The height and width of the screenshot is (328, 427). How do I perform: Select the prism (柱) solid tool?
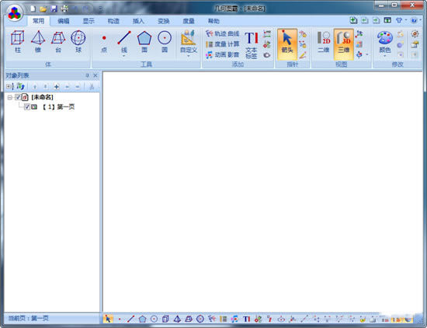click(x=18, y=42)
